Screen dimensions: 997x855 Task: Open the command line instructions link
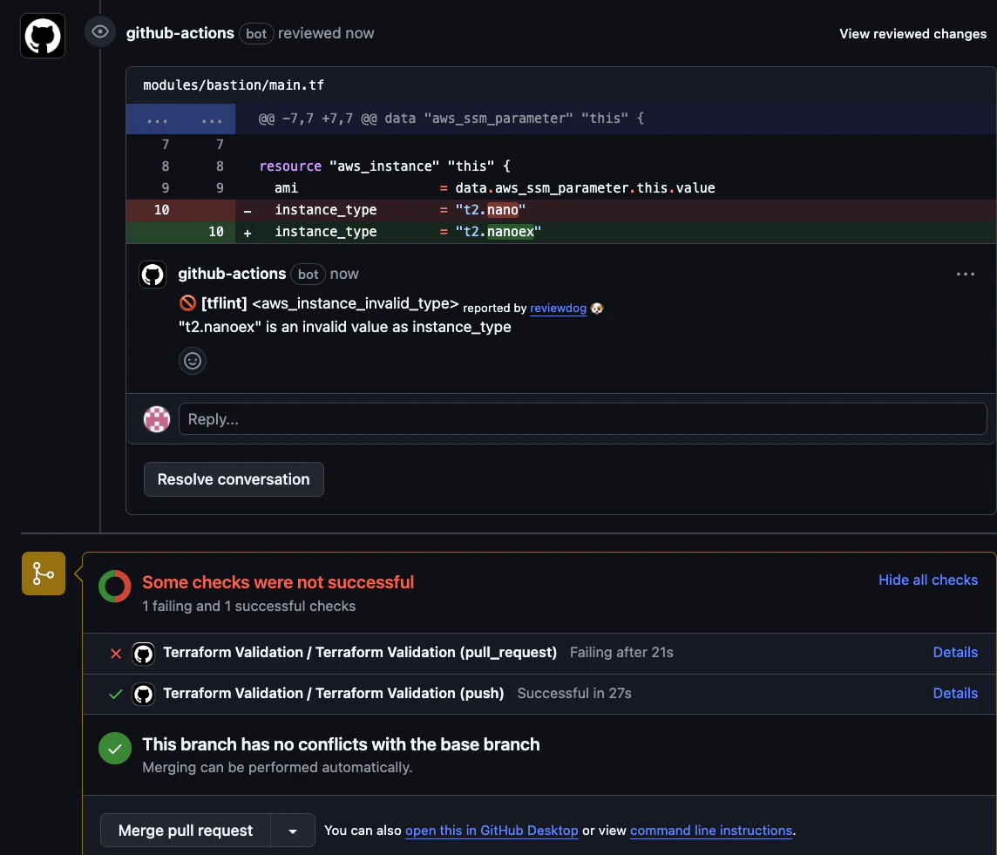[x=711, y=831]
